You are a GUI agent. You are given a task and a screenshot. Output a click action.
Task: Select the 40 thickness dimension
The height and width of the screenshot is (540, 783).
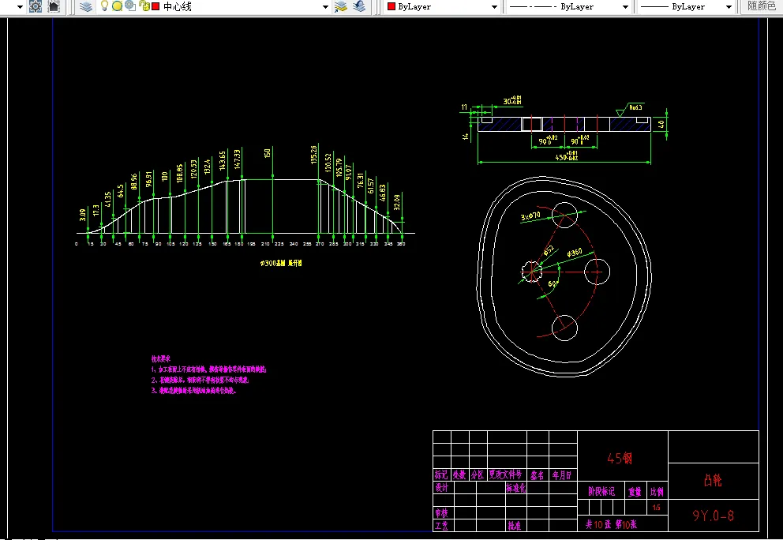(x=661, y=124)
